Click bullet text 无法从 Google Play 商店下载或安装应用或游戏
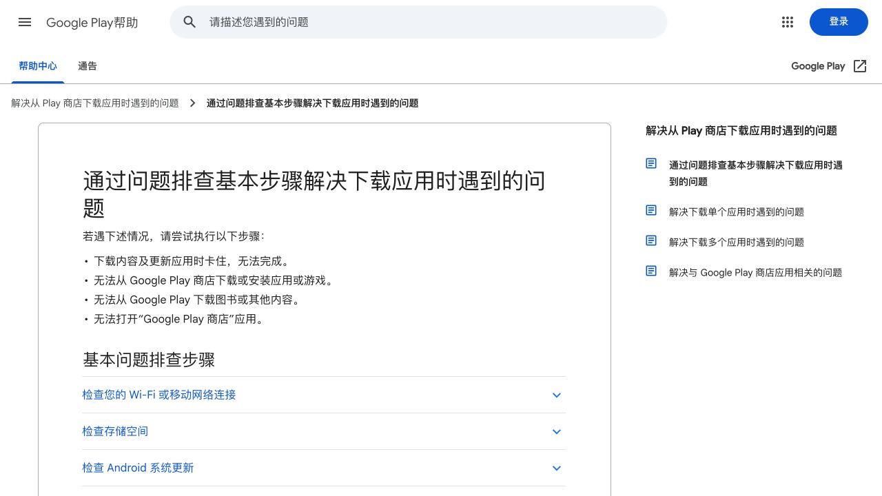This screenshot has height=496, width=882. coord(215,280)
